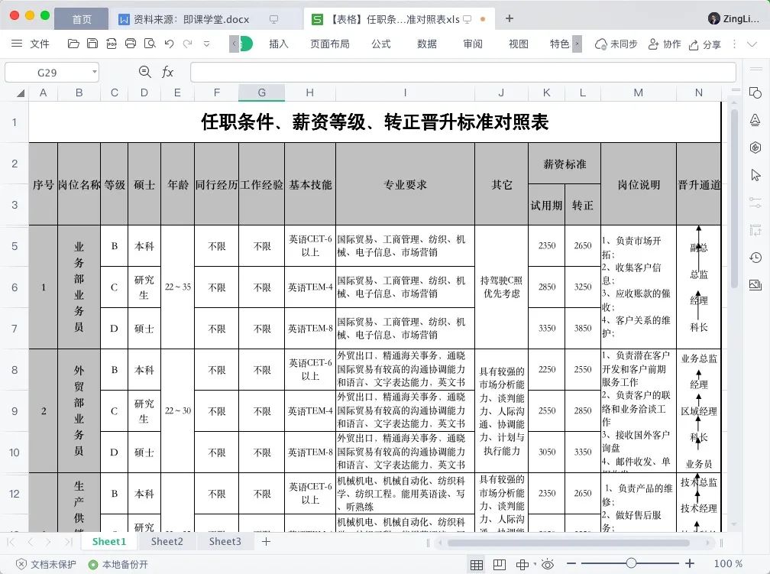Viewport: 770px width, 574px height.
Task: Switch to the 审阅 ribbon tab
Action: [473, 44]
